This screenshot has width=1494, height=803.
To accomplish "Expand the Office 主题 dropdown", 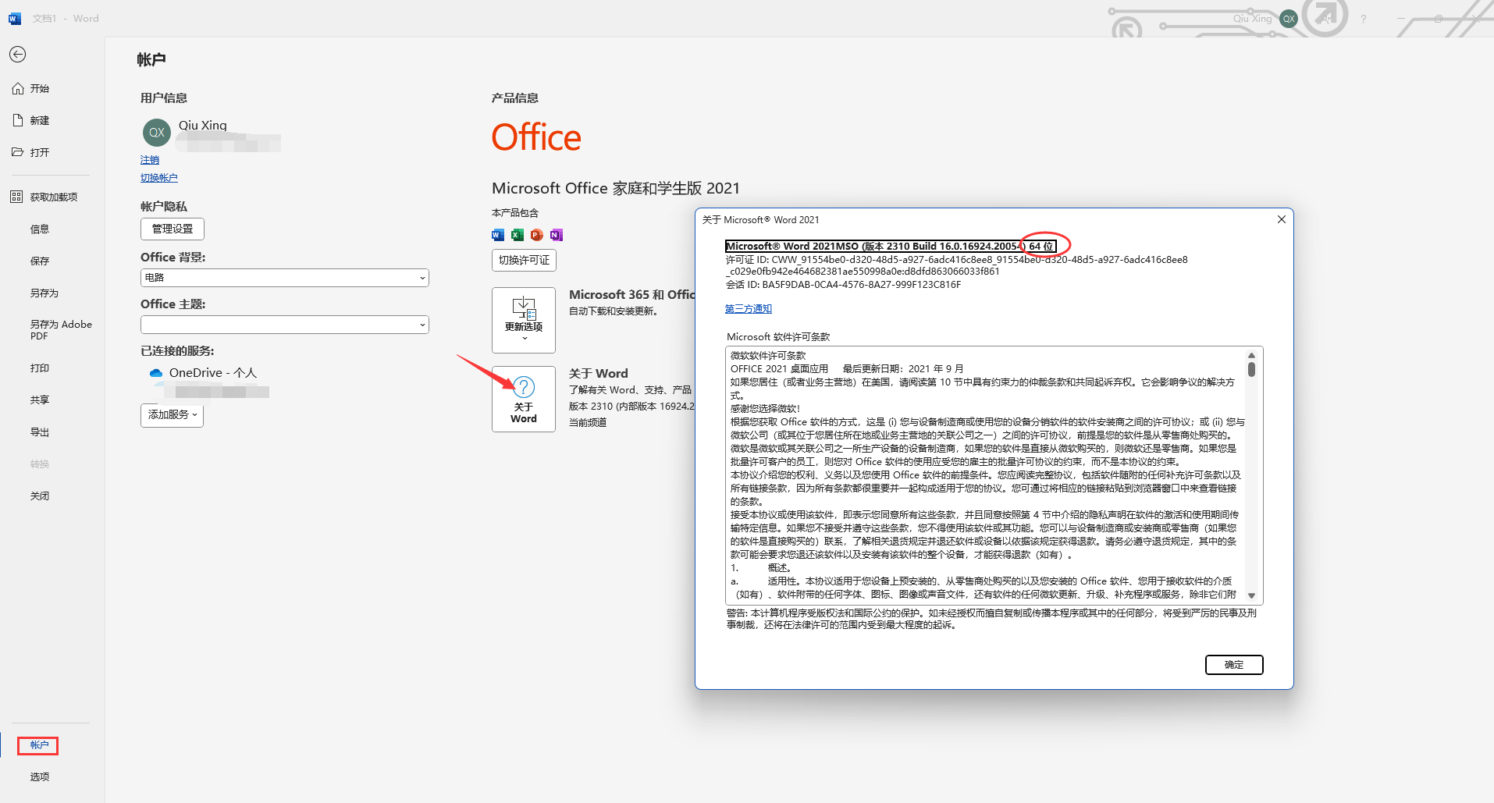I will tap(285, 325).
